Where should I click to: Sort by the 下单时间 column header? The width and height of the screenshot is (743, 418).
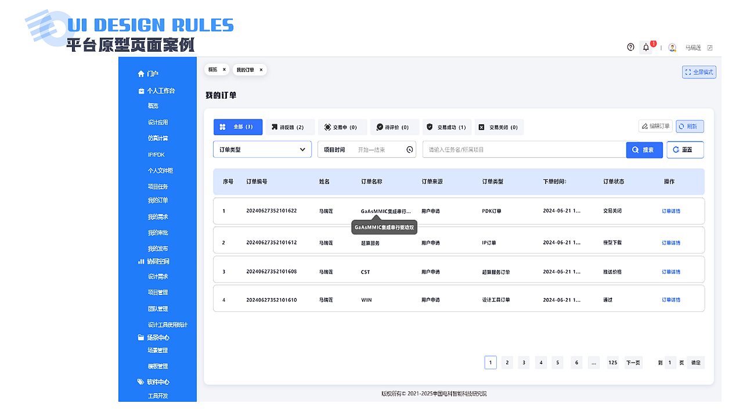click(x=555, y=182)
